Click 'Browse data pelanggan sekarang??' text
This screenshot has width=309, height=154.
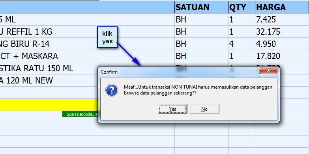[x=160, y=93]
